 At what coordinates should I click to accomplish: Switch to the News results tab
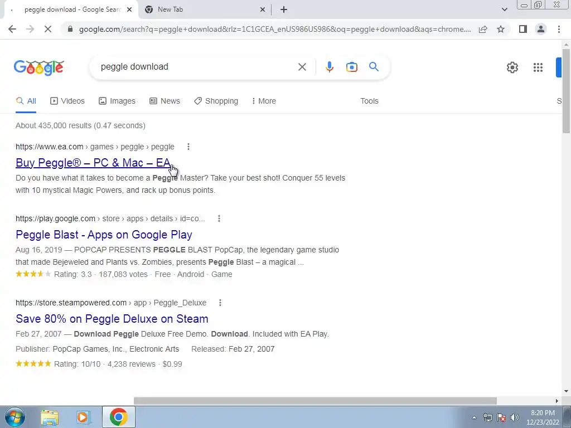pyautogui.click(x=165, y=101)
